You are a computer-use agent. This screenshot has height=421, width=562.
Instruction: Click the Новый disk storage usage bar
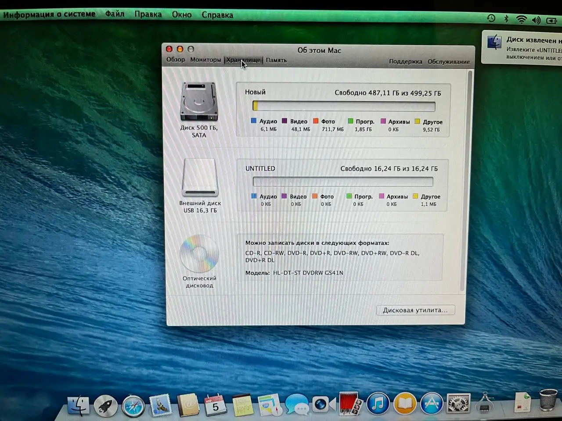[x=344, y=106]
